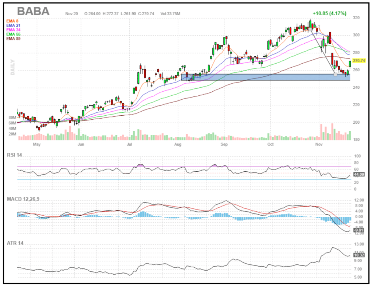This screenshot has width=373, height=287.
Task: Click the 7.00 label on the ATR axis
Action: (x=358, y=269)
